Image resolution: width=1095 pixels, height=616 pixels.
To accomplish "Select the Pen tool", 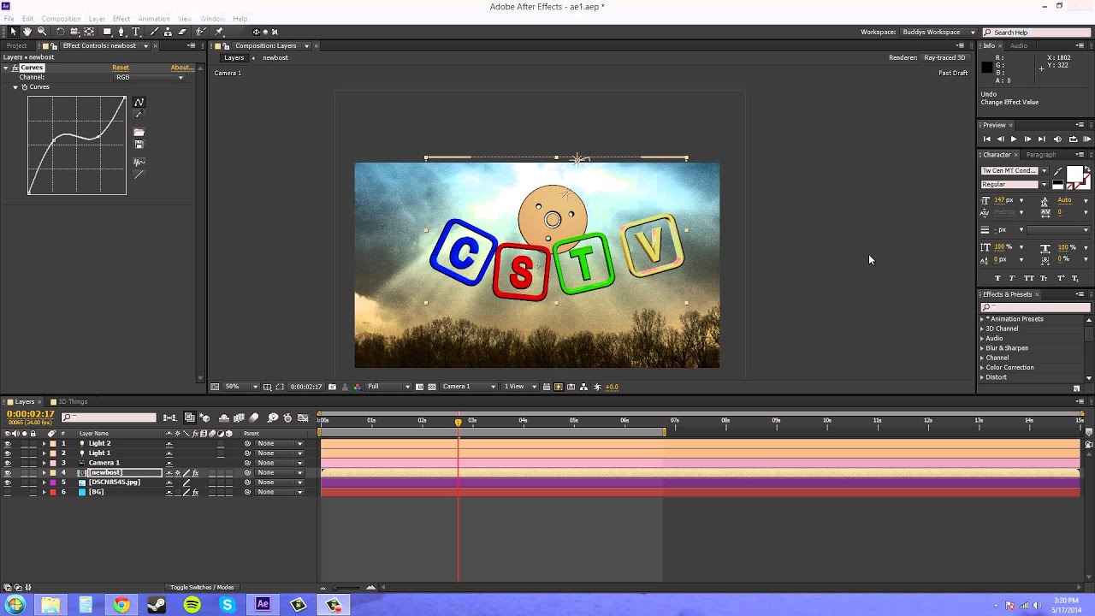I will tap(121, 32).
